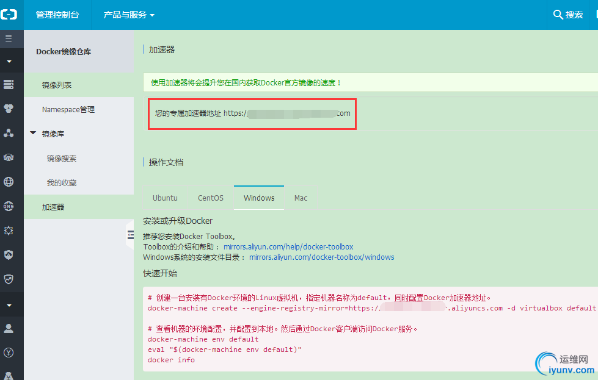This screenshot has width=598, height=380.
Task: Click the 安装或升级Docker heading
Action: coord(178,221)
